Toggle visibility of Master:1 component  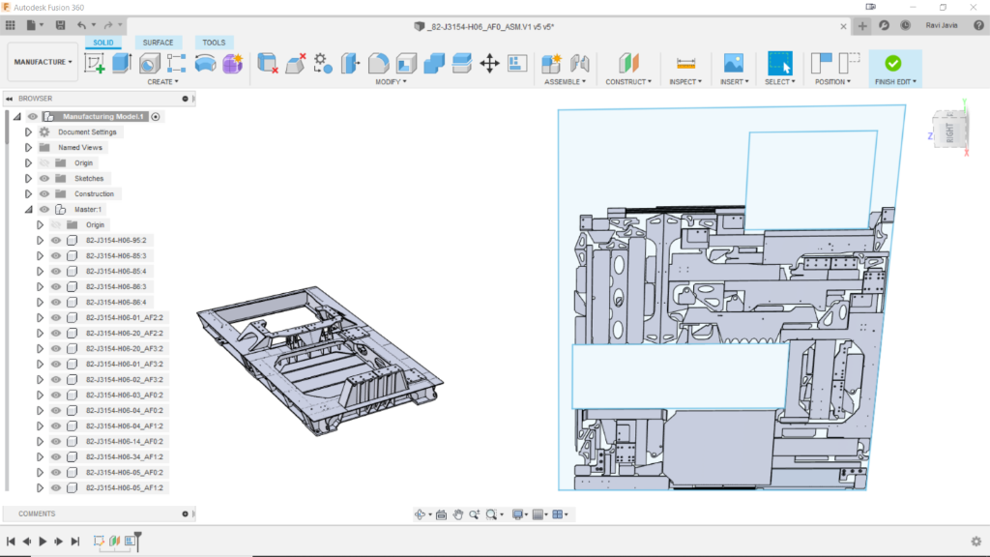click(x=44, y=210)
